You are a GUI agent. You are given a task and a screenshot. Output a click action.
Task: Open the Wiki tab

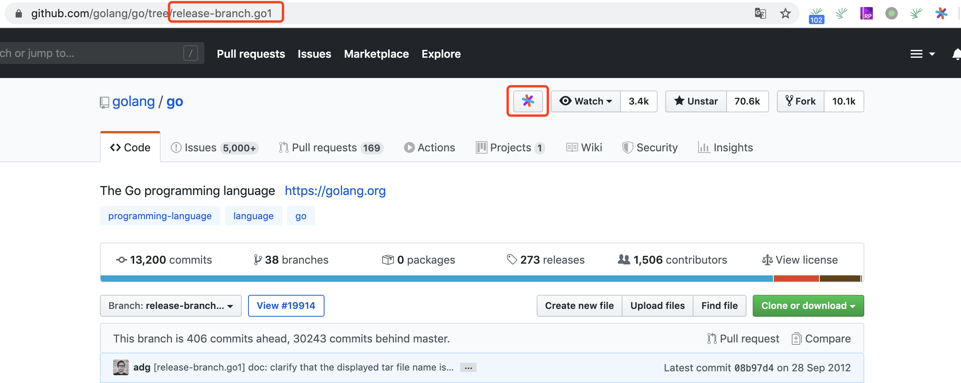[584, 147]
